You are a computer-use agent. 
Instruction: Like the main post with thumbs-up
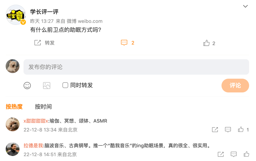click(x=206, y=43)
